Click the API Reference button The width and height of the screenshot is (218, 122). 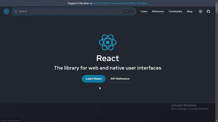tap(120, 79)
